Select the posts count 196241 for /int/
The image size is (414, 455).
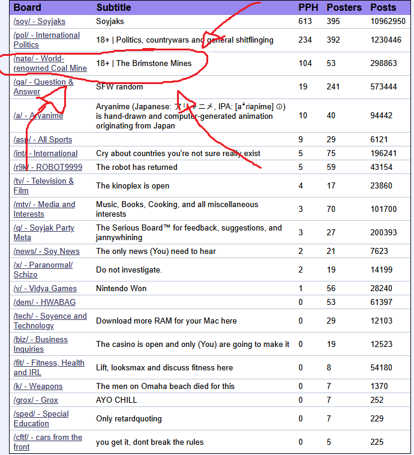coord(383,154)
